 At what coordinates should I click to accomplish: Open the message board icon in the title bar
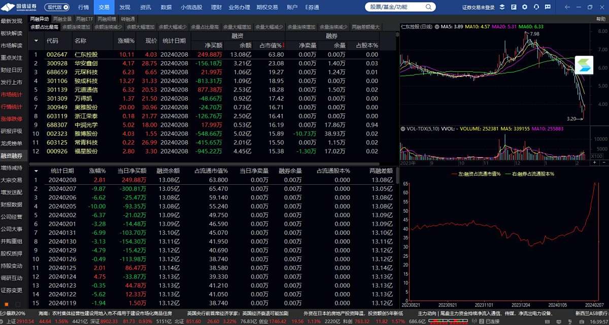[548, 7]
